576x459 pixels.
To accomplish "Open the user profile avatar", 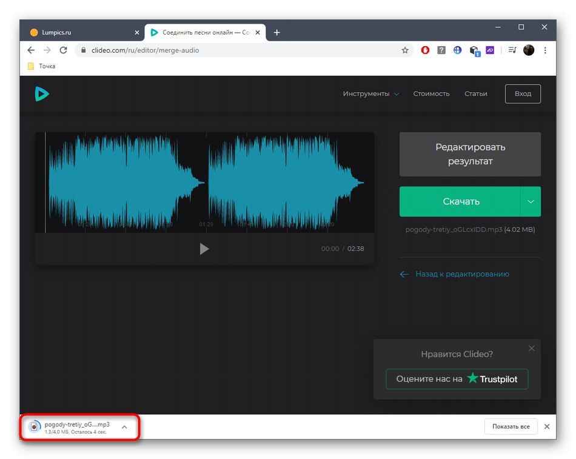I will pos(529,50).
